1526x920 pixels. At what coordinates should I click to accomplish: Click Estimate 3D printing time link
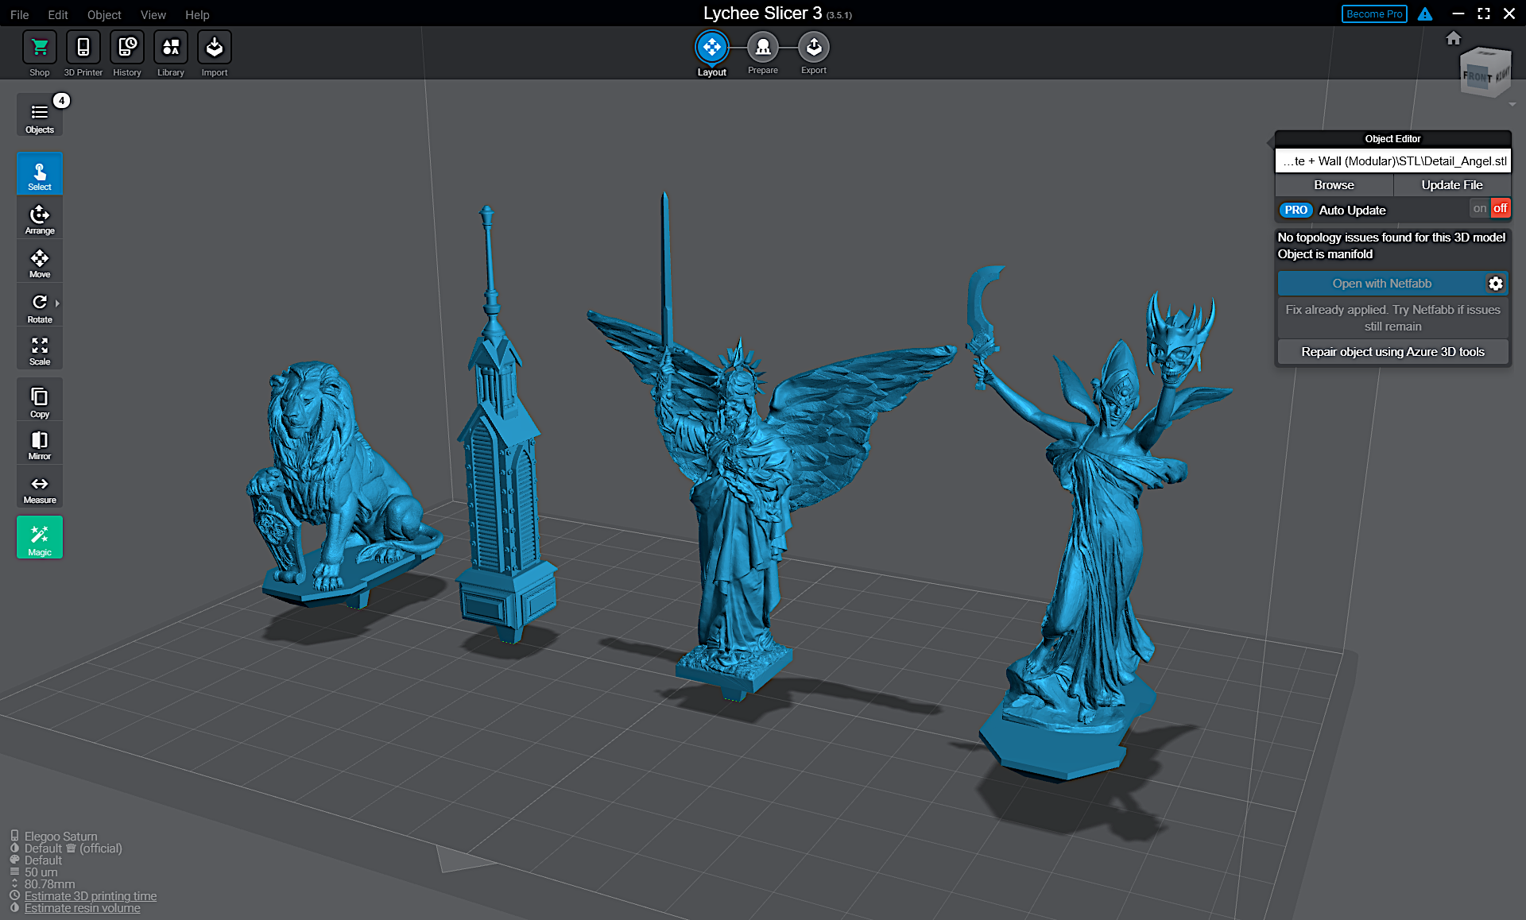pyautogui.click(x=91, y=896)
